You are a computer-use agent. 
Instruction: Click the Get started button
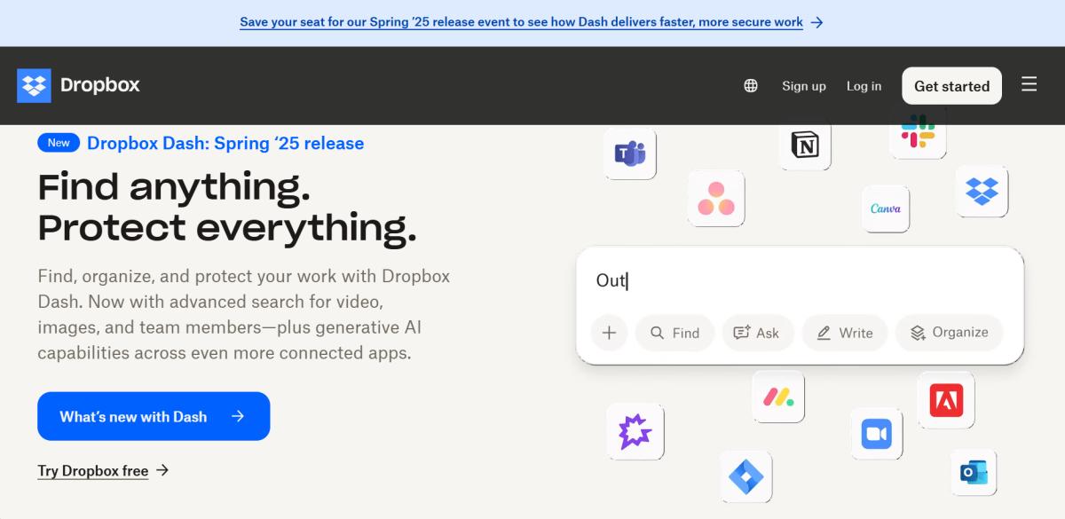tap(951, 85)
